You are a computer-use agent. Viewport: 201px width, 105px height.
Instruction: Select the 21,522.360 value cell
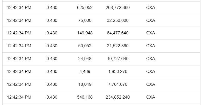pos(118,46)
